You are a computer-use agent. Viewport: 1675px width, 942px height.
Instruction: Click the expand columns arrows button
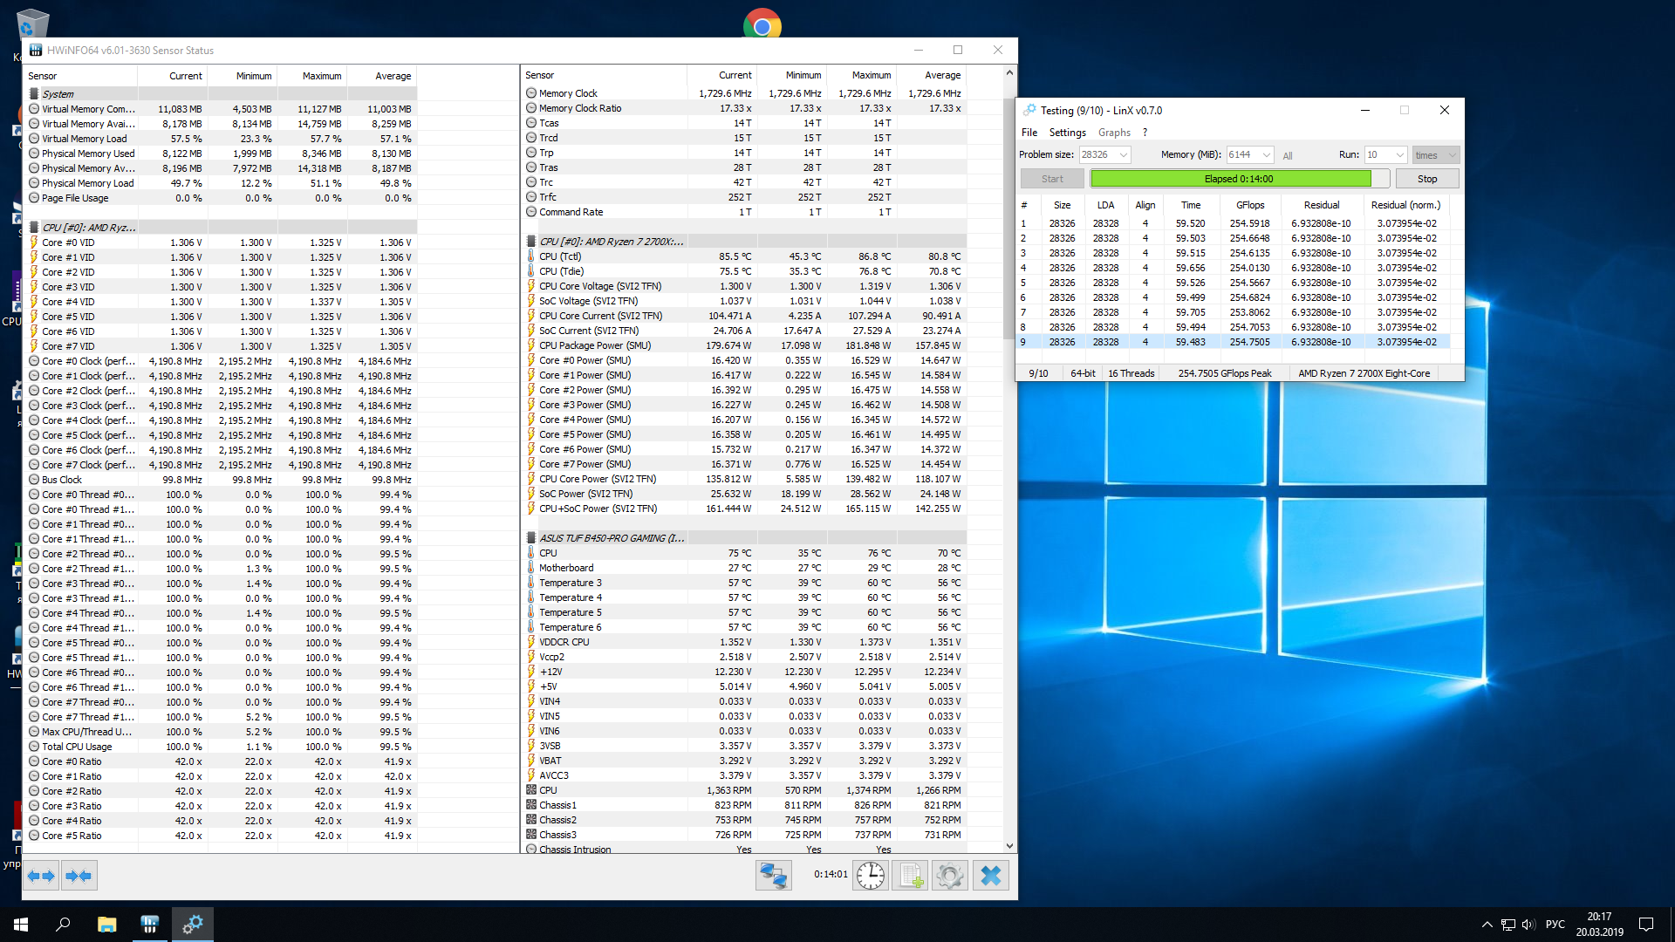pyautogui.click(x=41, y=876)
